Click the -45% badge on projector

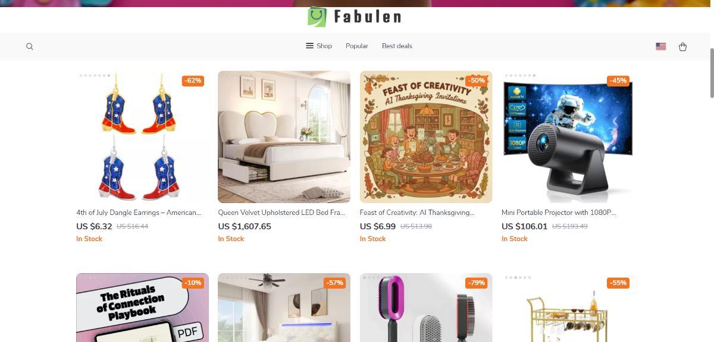pos(618,80)
